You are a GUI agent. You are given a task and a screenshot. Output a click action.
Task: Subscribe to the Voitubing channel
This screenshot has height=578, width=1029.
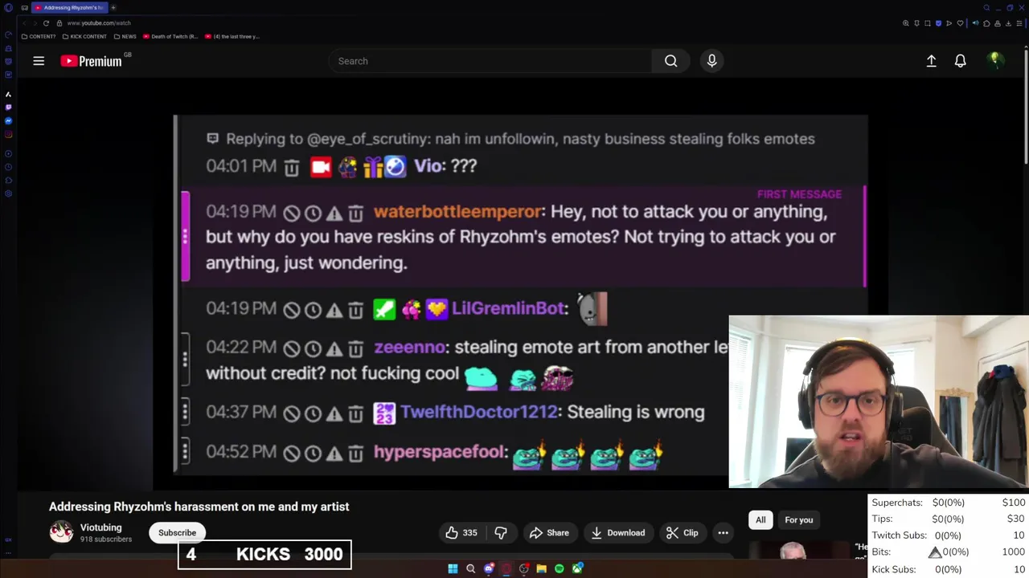pyautogui.click(x=177, y=533)
